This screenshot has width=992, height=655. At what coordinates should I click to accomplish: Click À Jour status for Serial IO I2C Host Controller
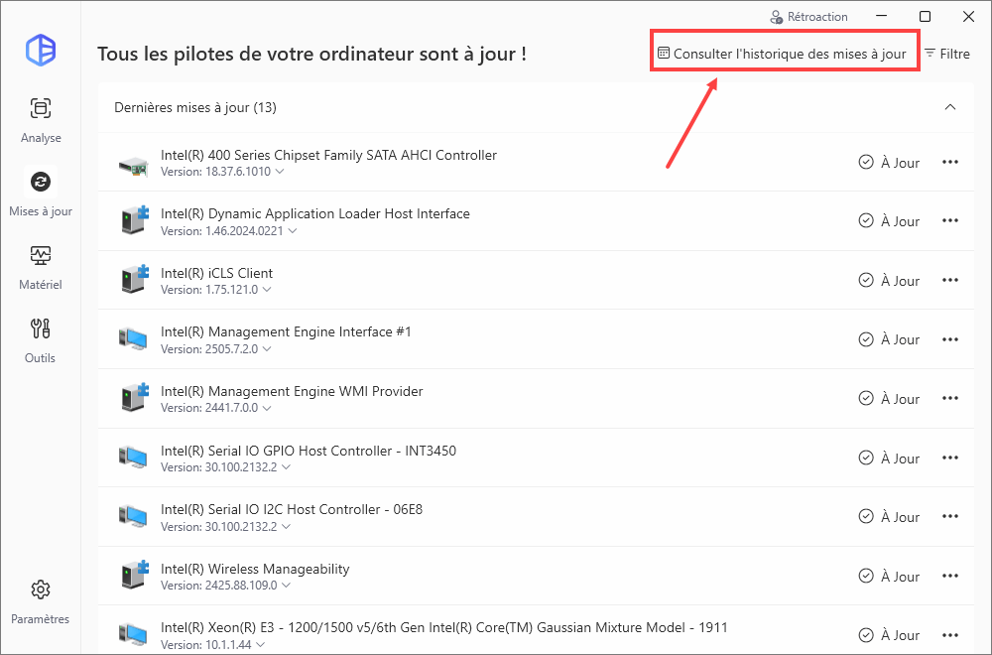coord(889,517)
